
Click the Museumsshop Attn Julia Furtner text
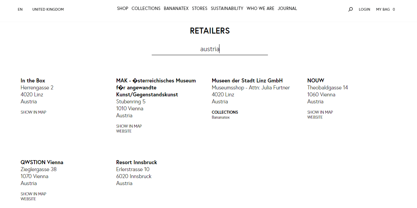tap(251, 88)
